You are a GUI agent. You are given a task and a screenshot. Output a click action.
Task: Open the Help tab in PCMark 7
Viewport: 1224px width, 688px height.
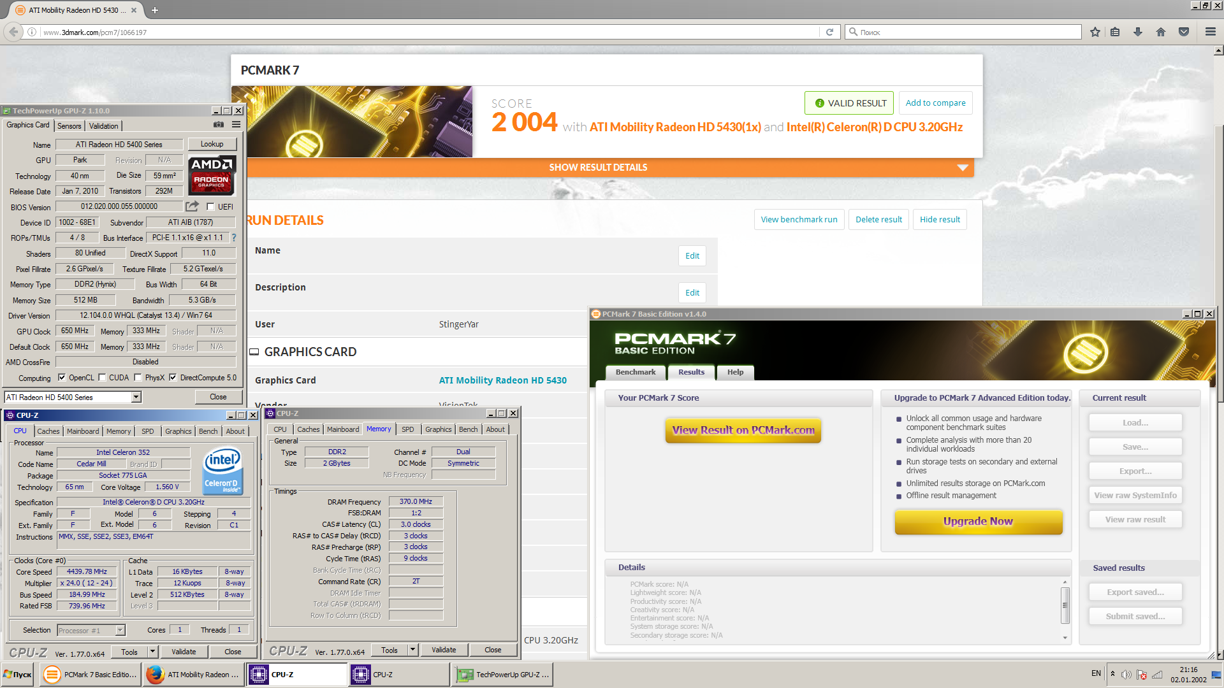click(x=736, y=372)
